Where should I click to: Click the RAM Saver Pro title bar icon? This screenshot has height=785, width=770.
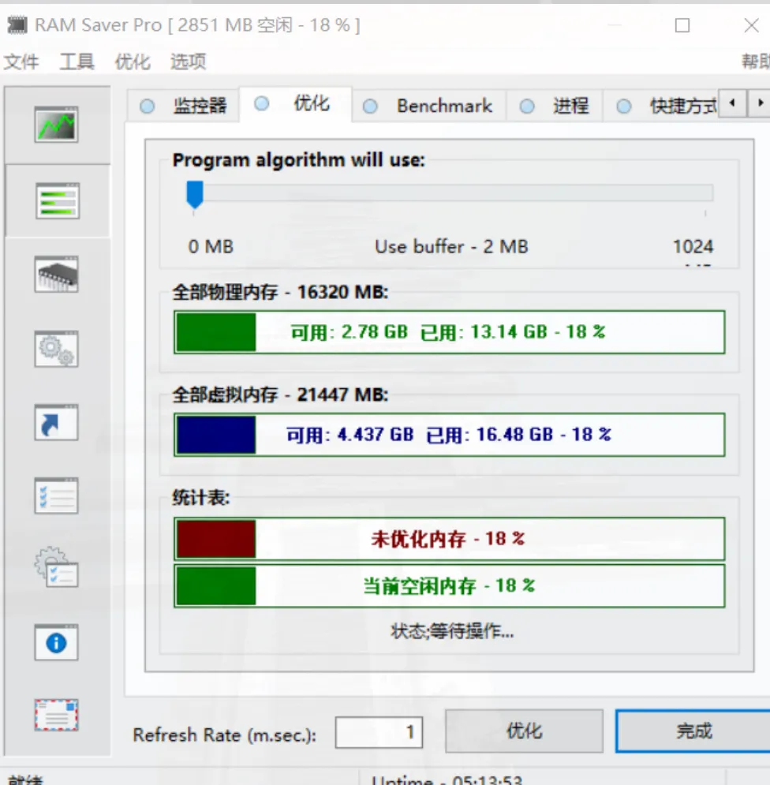click(17, 24)
